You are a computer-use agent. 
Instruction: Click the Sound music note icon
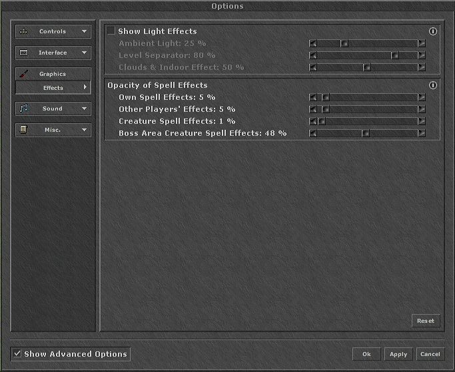(x=24, y=108)
